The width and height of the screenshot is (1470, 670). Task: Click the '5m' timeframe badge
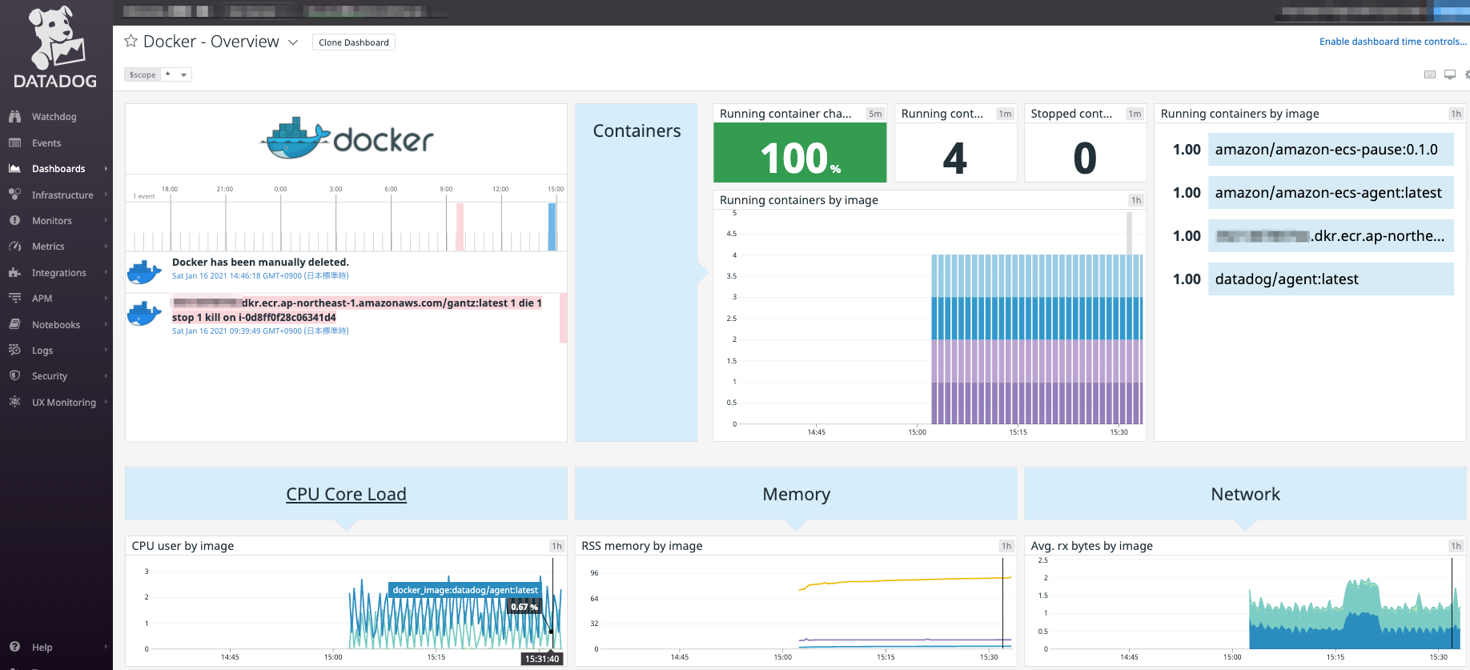(875, 114)
